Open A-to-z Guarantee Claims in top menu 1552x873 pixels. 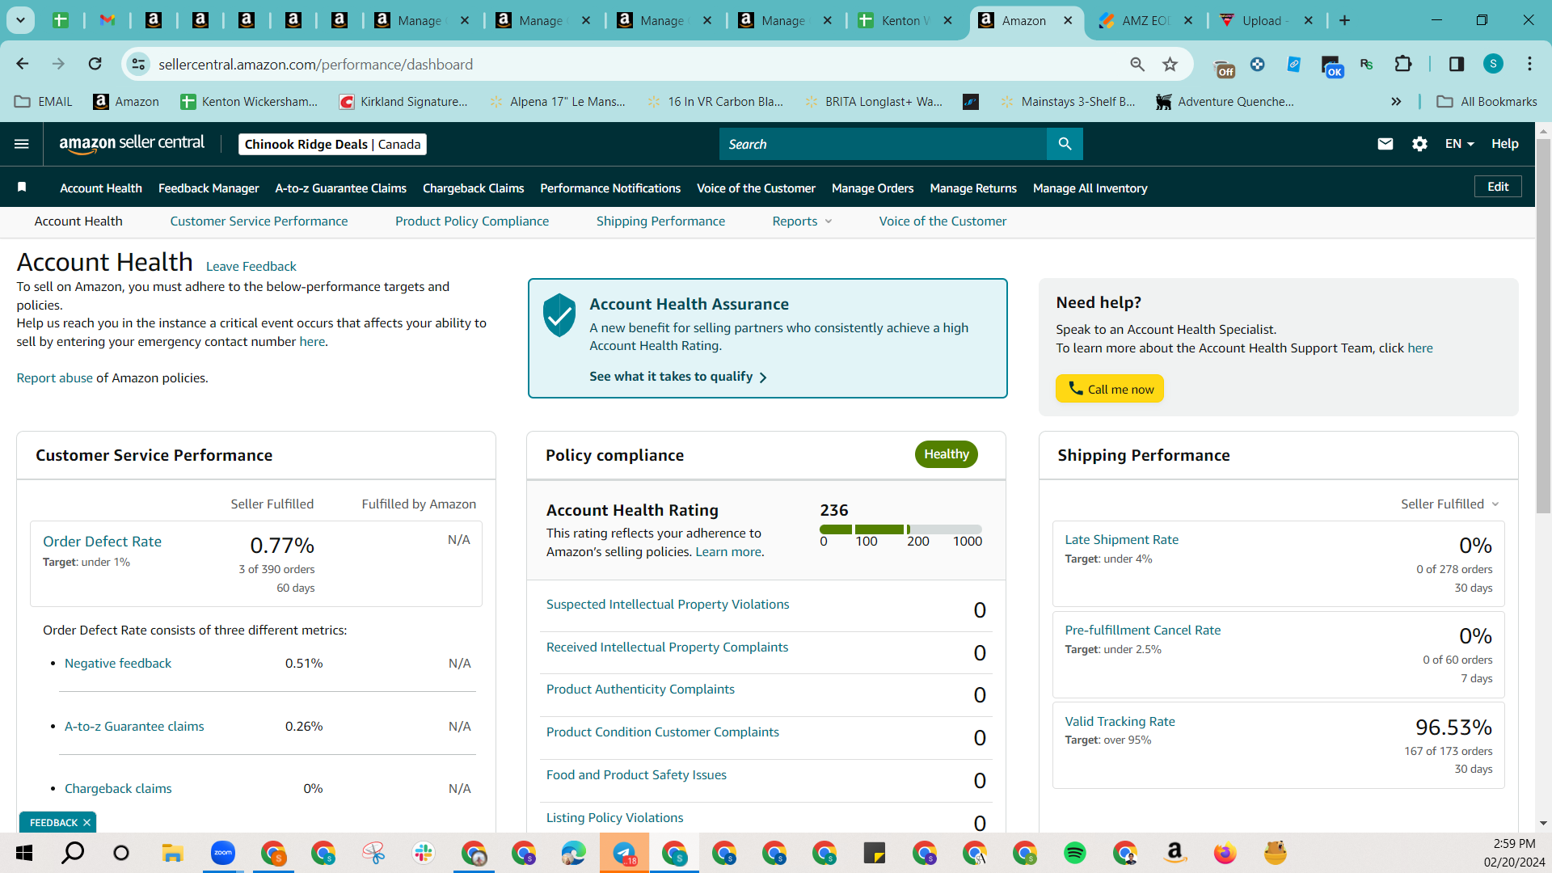pos(340,188)
